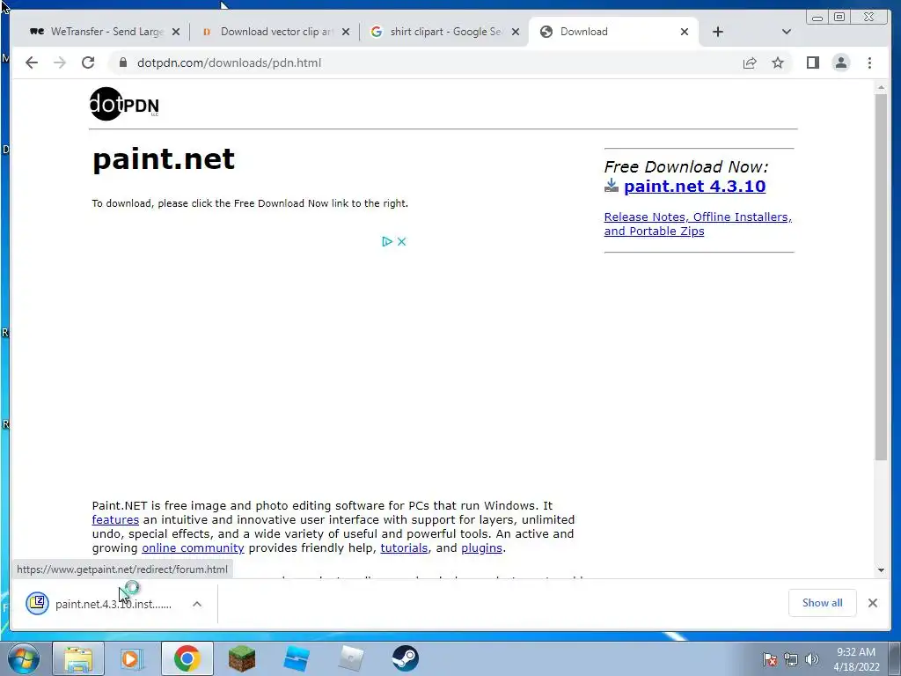Open a new tab with the plus button

tap(718, 32)
